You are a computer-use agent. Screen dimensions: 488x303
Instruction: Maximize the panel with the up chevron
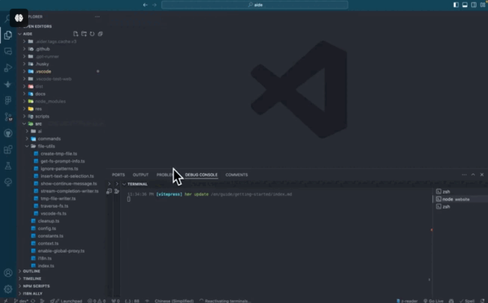point(473,175)
